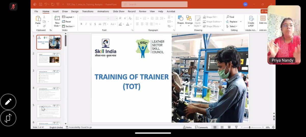
Task: Open the Select dropdown
Action: pos(232,26)
